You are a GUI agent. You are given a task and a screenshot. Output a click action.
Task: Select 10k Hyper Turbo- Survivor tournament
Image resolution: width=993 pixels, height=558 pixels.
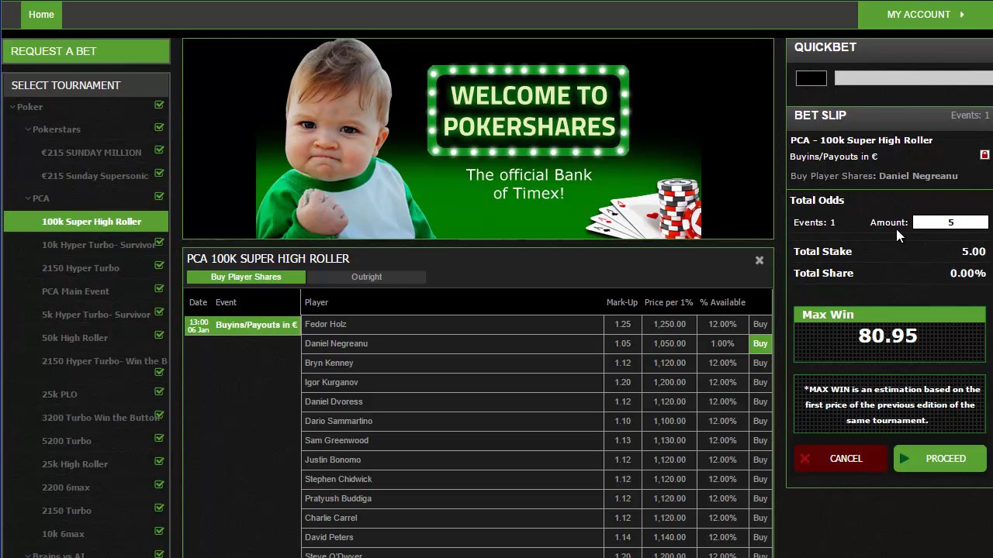click(x=99, y=245)
